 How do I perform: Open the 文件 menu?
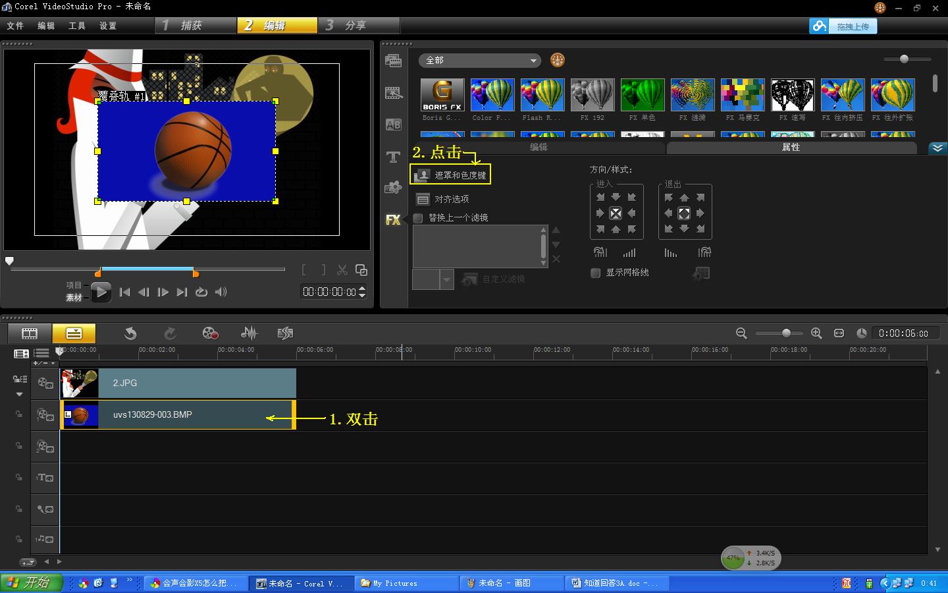pos(15,26)
